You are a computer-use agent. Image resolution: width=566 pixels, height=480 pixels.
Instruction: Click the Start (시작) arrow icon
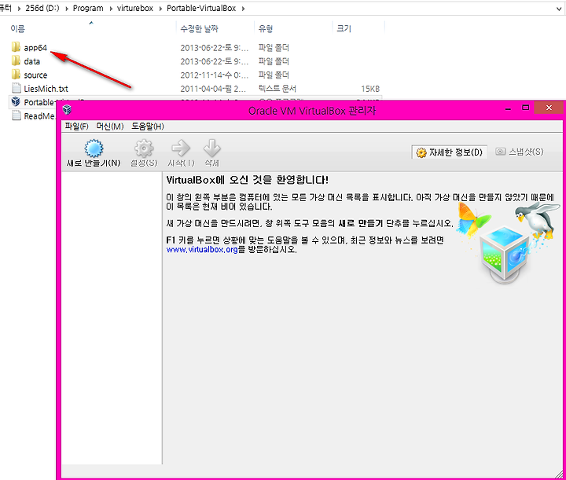(181, 148)
